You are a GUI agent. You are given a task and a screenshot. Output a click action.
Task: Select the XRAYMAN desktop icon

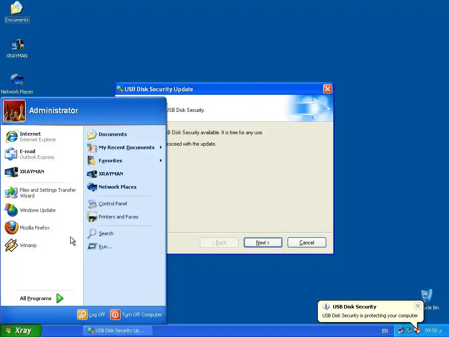coord(17,48)
